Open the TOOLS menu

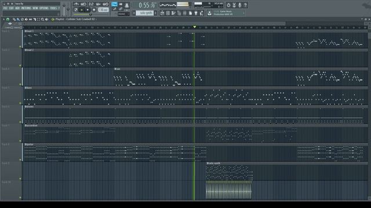click(53, 8)
